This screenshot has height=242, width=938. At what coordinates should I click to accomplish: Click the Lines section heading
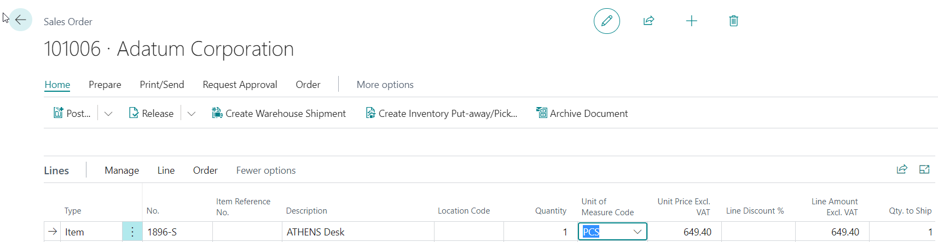56,170
